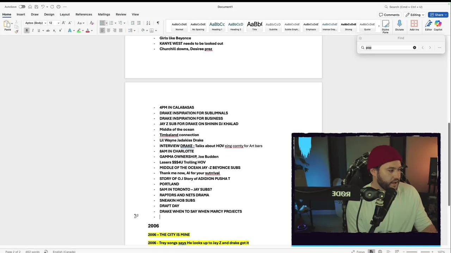
Task: Apply the green text highlight color
Action: pyautogui.click(x=79, y=31)
